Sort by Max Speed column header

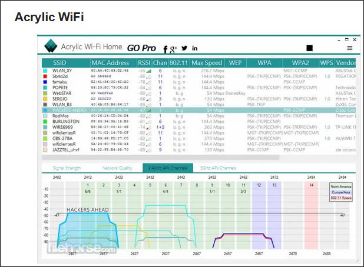pos(207,63)
